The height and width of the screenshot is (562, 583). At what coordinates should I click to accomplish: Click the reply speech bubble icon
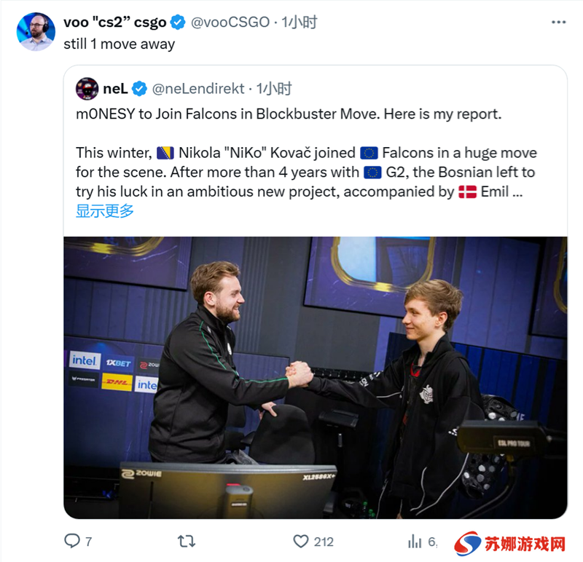(72, 541)
